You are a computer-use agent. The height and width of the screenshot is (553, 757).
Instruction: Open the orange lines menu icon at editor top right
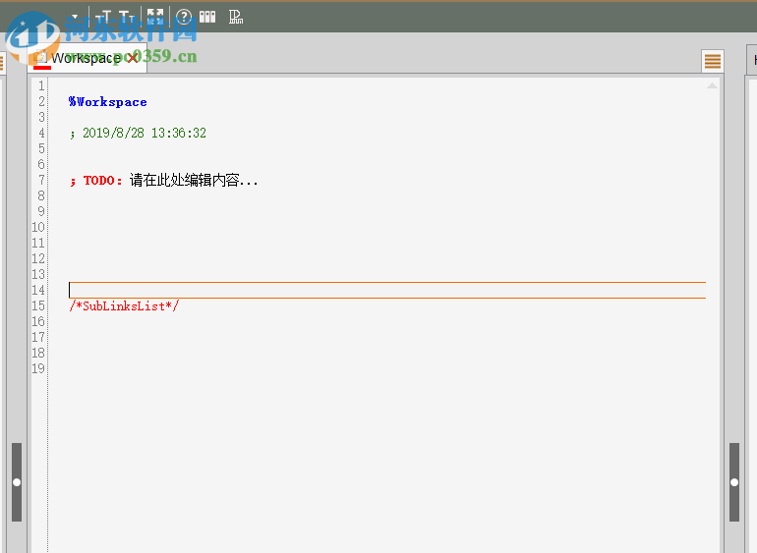[x=713, y=61]
